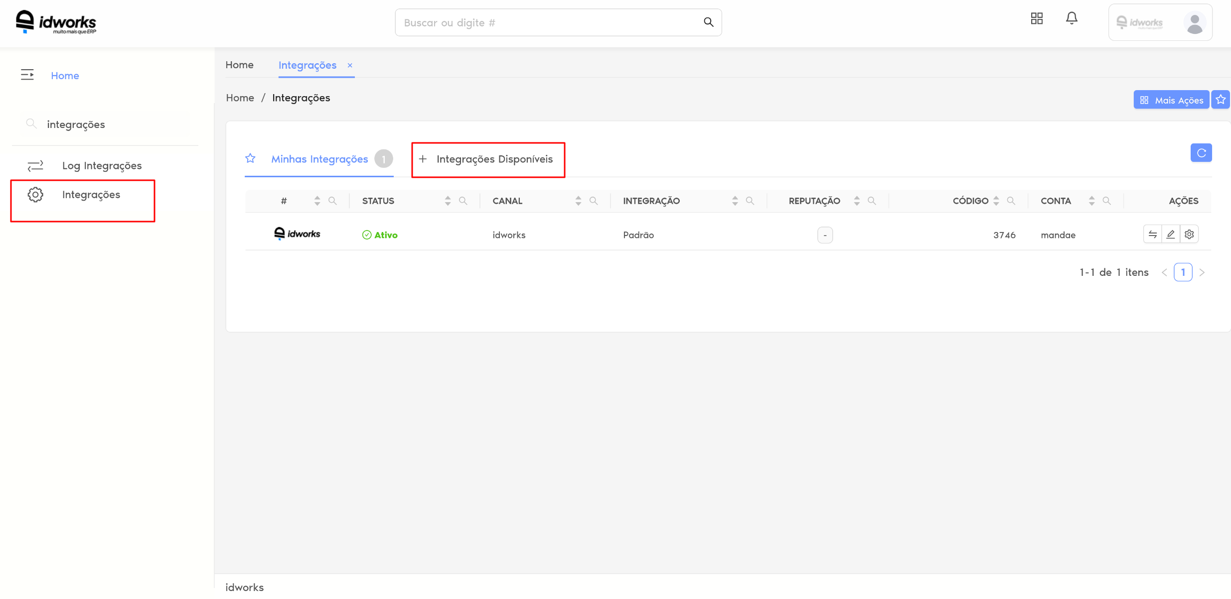This screenshot has height=599, width=1231.
Task: Click the search magnifier in top search bar
Action: pyautogui.click(x=708, y=22)
